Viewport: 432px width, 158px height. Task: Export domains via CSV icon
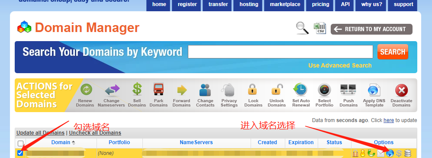click(x=319, y=28)
